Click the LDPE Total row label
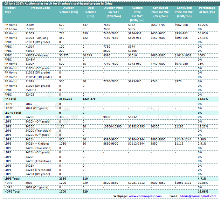This screenshot has height=202, width=221. click(x=11, y=178)
